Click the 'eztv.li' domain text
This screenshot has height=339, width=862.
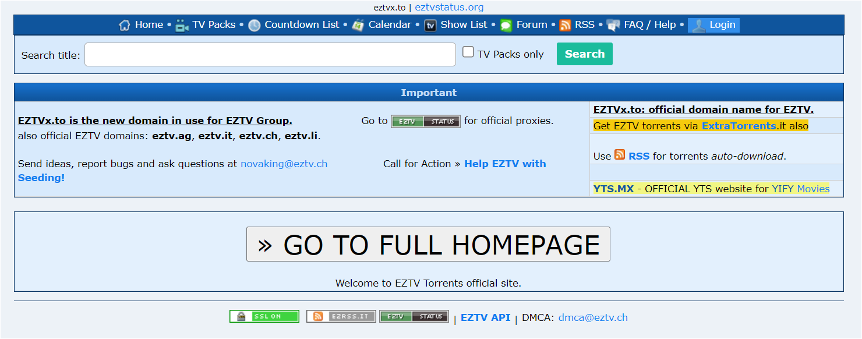(x=301, y=136)
